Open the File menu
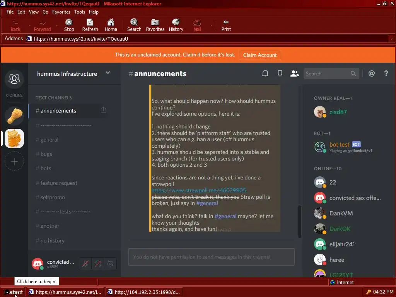396x297 pixels. [10, 12]
